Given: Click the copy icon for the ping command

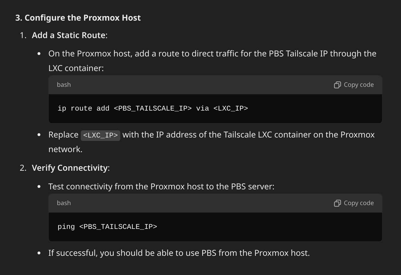Looking at the screenshot, I should [x=337, y=203].
